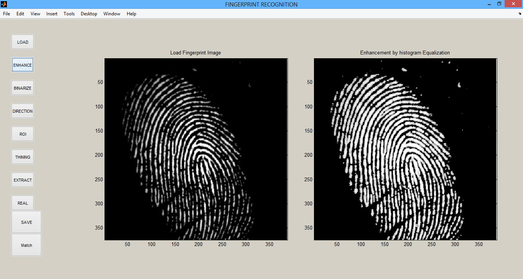
Task: Compute ridge DIRECTION
Action: 23,111
